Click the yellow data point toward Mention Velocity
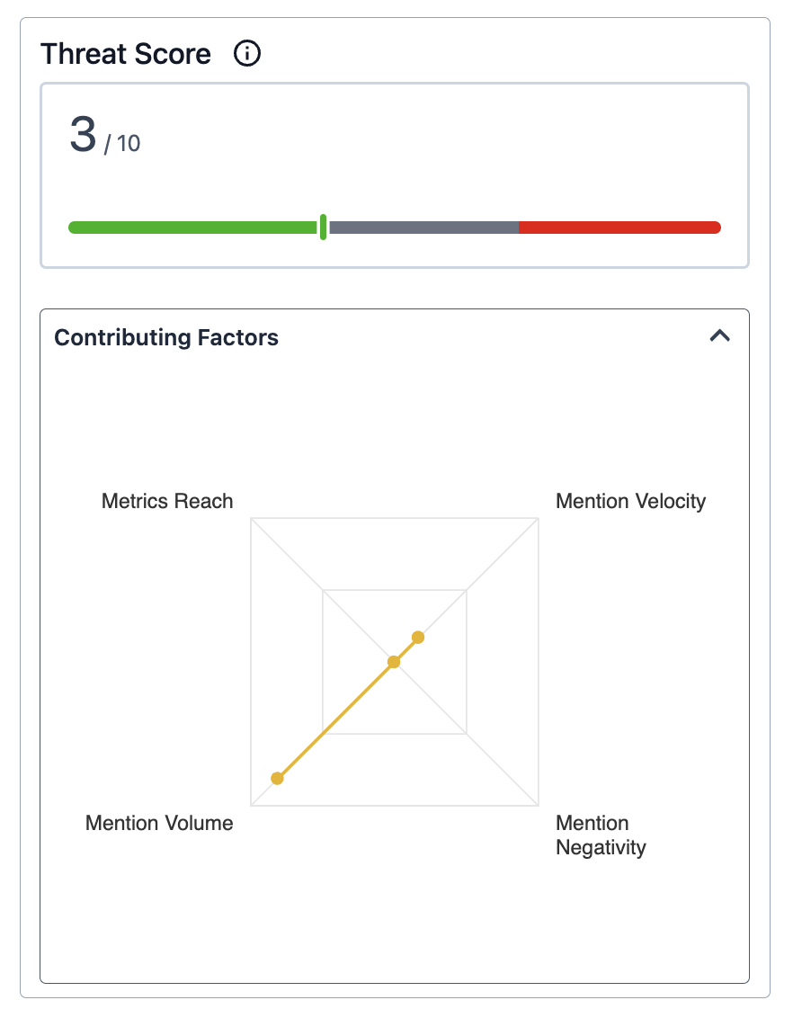This screenshot has height=1009, width=793. (x=418, y=638)
